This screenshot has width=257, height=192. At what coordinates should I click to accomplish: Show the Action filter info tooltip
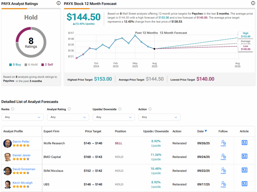[150, 109]
